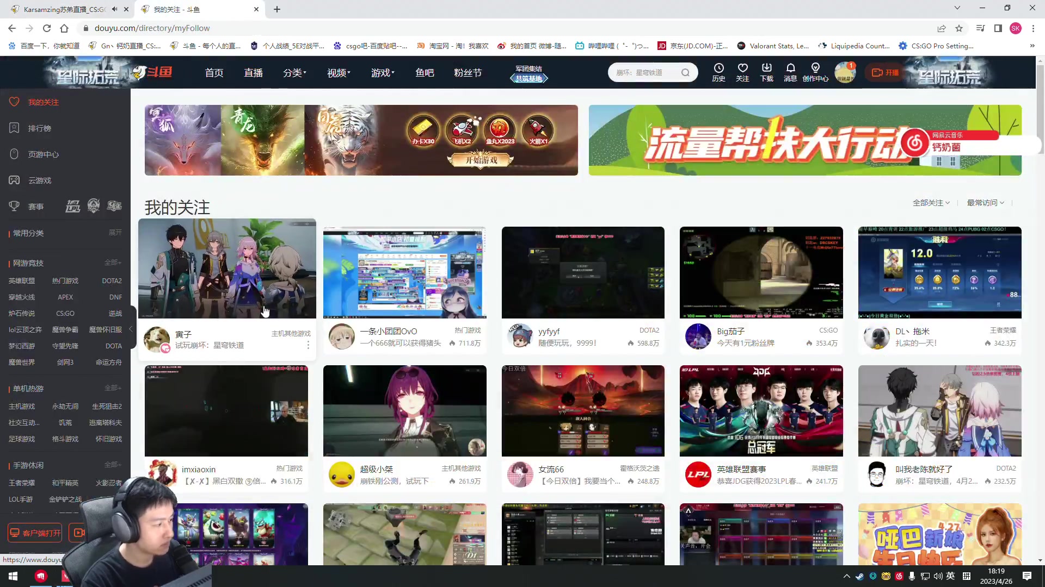Select 英雄联盟 category link

click(x=22, y=281)
